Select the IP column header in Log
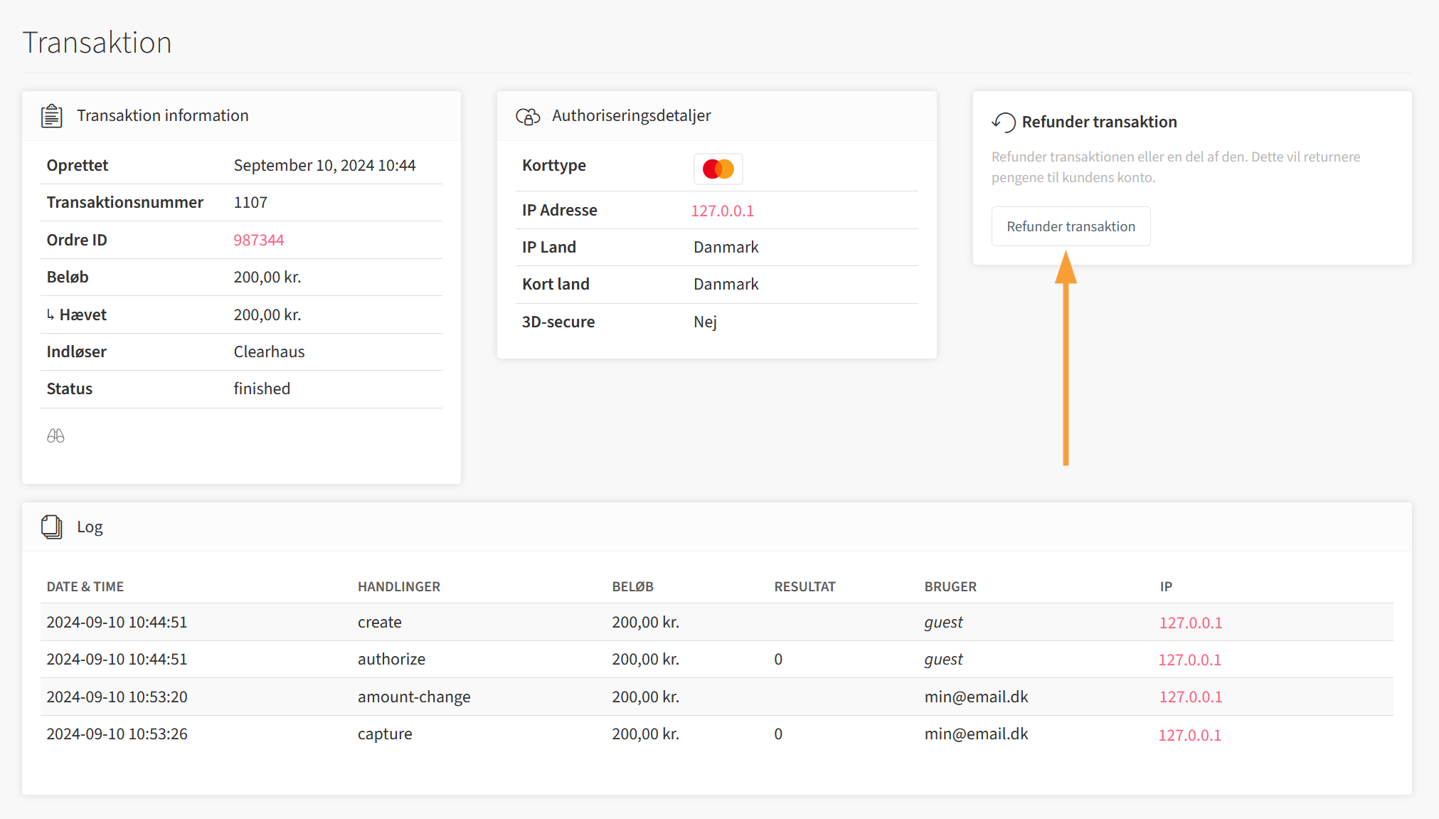This screenshot has width=1439, height=819. (x=1166, y=586)
